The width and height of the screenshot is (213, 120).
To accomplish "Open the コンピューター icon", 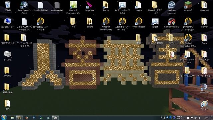I will 8,23.
